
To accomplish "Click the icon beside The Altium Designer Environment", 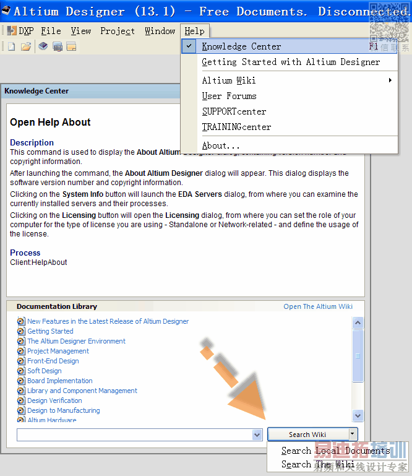I will coord(21,341).
